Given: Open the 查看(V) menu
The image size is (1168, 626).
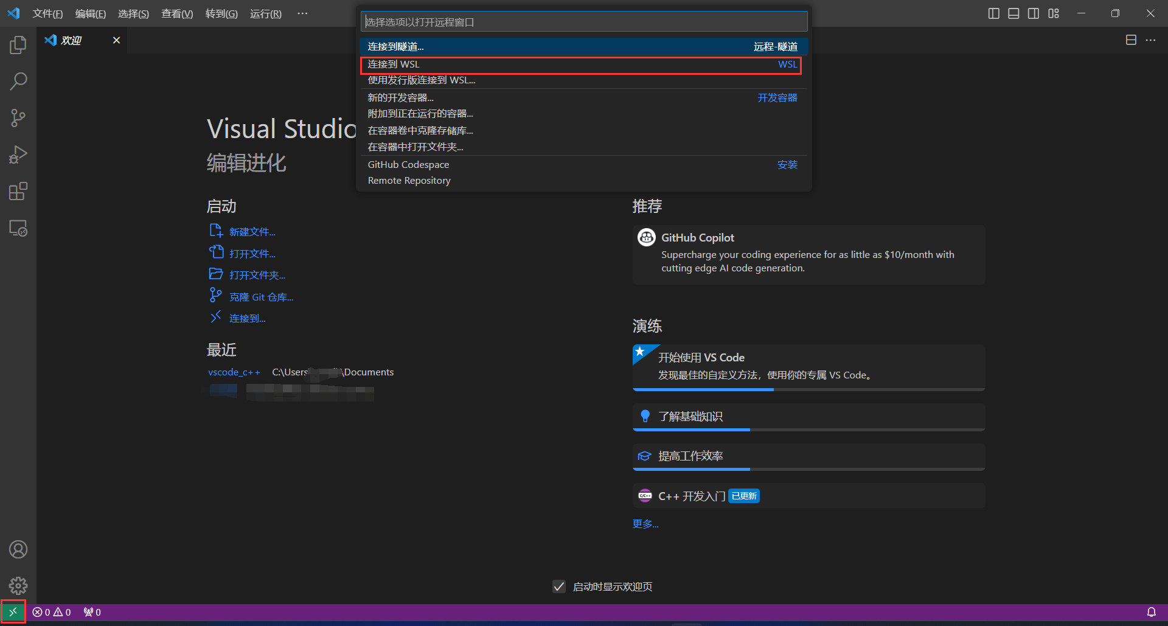Looking at the screenshot, I should [x=177, y=13].
